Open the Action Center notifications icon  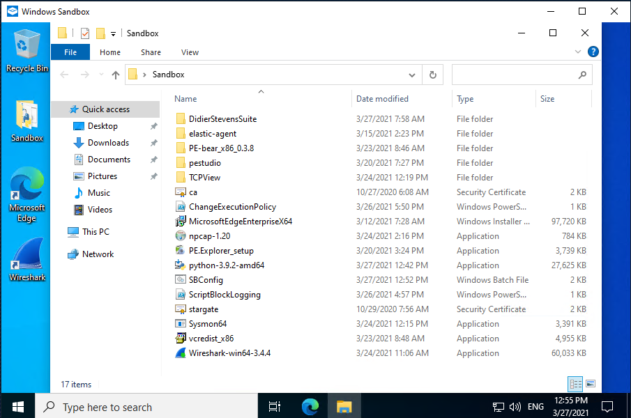(x=607, y=407)
